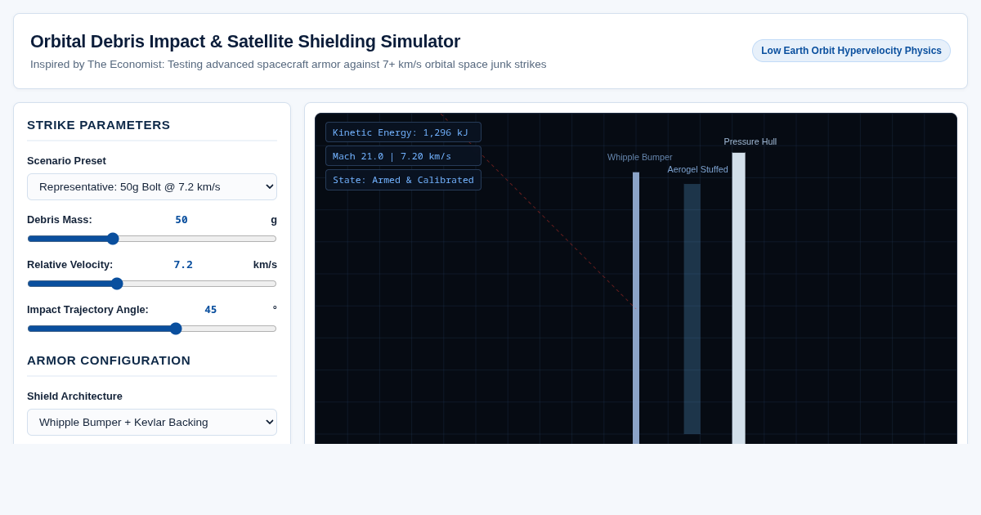Click the Whipple Bumper label
This screenshot has width=981, height=515.
pos(639,157)
